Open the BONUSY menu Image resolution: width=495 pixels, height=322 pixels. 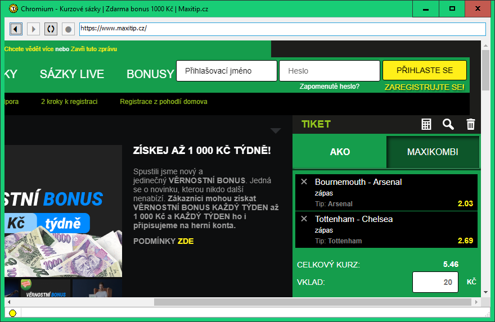(x=150, y=74)
